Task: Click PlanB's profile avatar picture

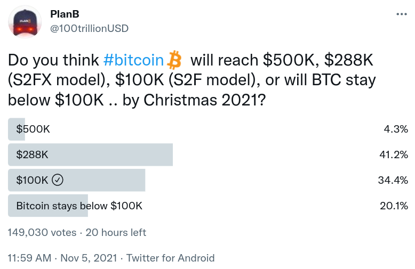Action: 25,22
